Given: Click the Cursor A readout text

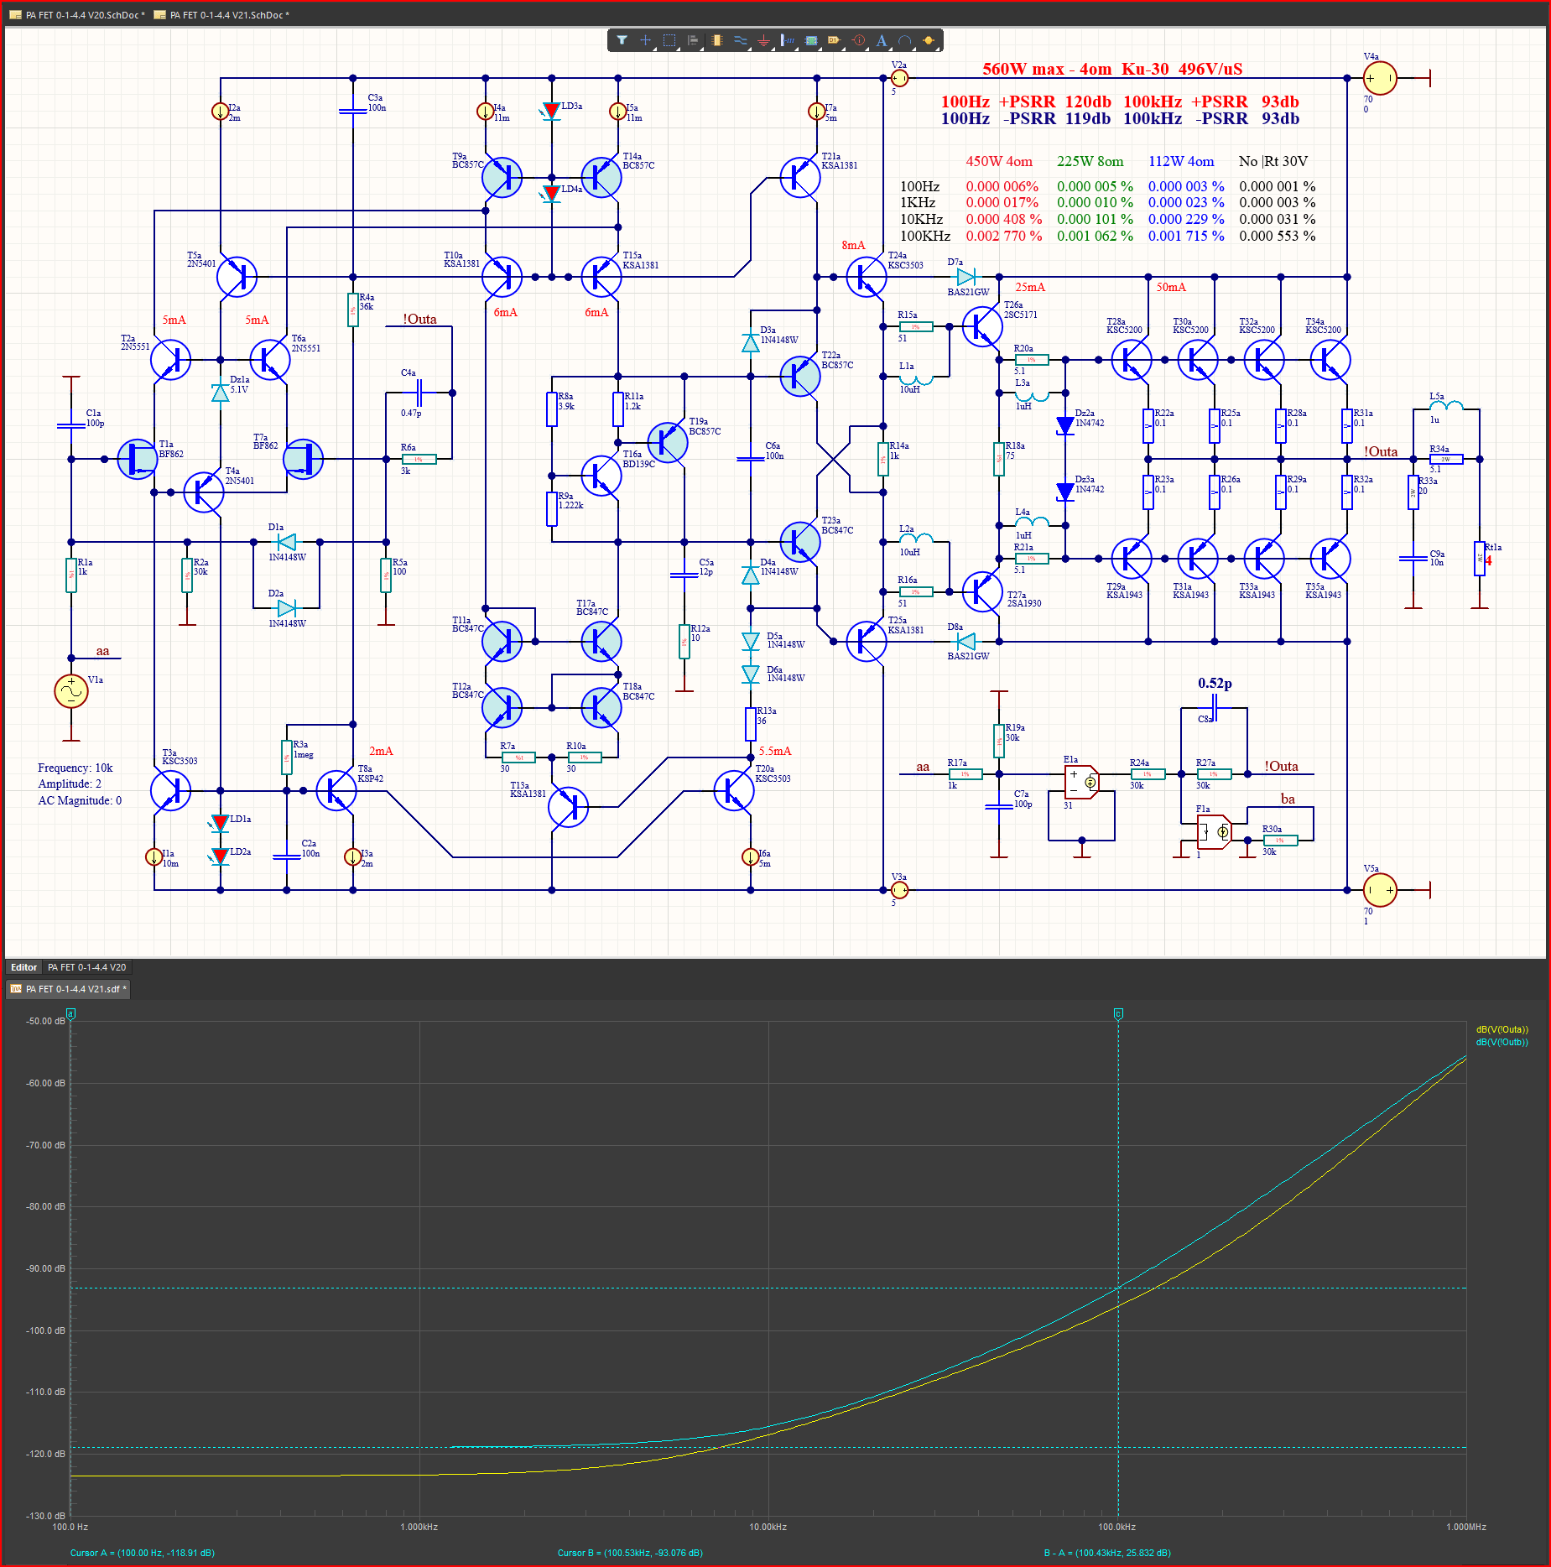Looking at the screenshot, I should 142,1553.
